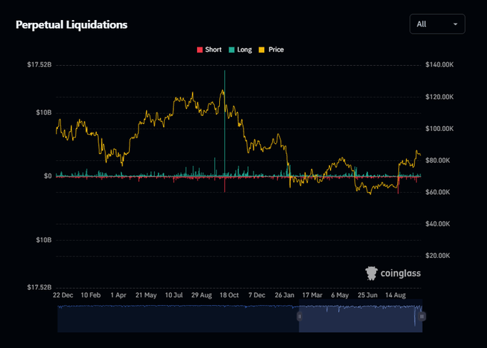Click the 17 Mar x-axis label

click(312, 295)
